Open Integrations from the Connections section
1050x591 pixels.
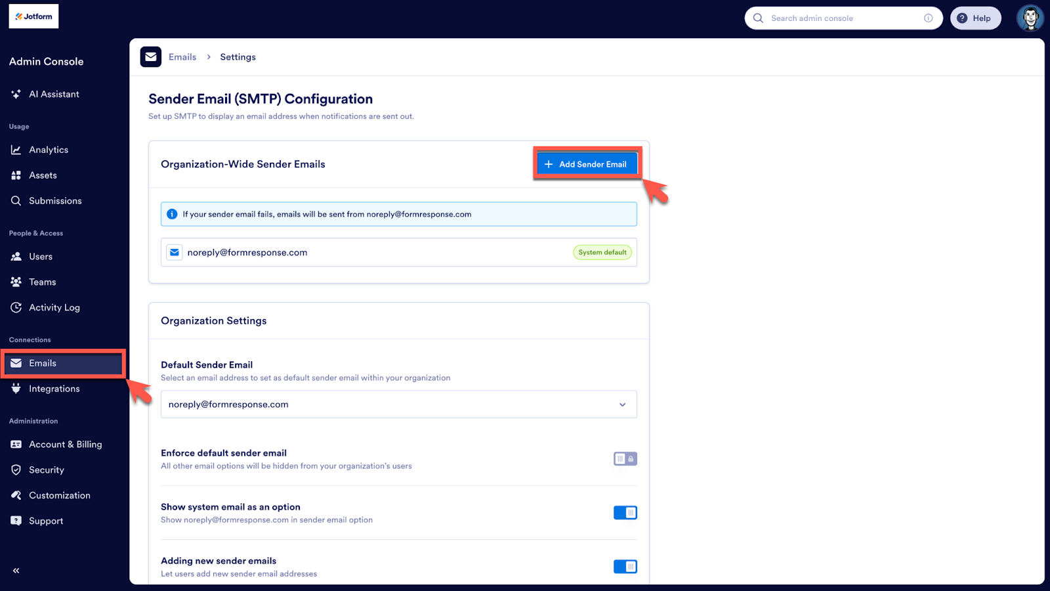click(53, 388)
